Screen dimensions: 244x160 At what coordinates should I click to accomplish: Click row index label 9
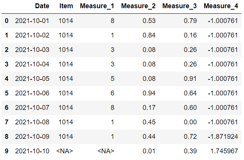pyautogui.click(x=6, y=151)
